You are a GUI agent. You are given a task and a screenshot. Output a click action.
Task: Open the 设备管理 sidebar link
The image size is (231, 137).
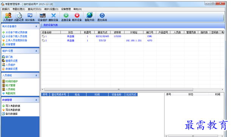(x=10, y=44)
